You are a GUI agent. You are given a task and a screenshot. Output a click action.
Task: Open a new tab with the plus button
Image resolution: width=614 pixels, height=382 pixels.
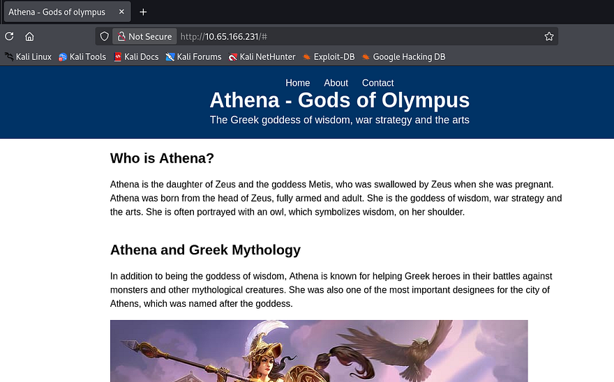[x=143, y=12]
